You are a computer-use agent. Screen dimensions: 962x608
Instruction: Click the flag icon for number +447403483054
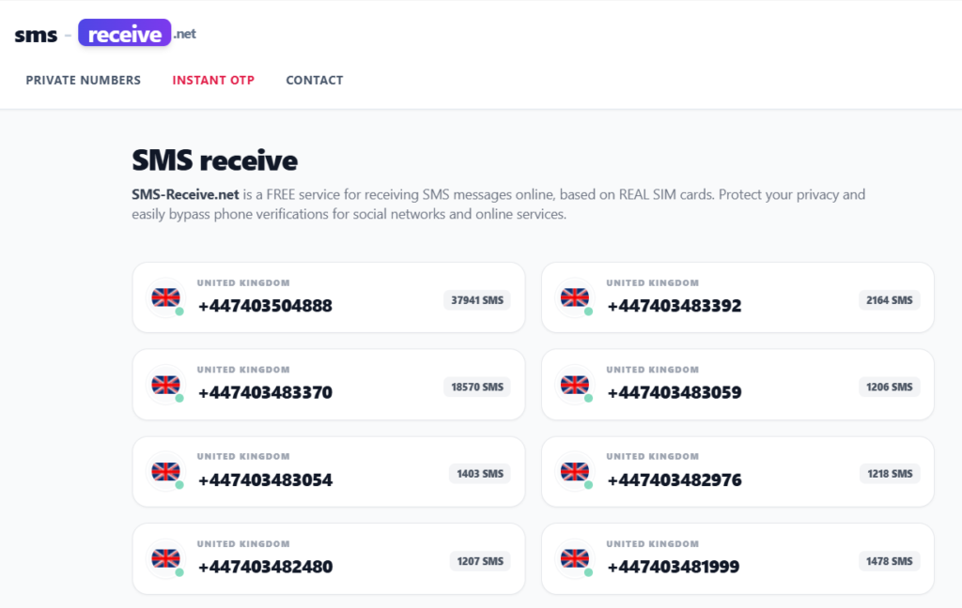tap(165, 470)
